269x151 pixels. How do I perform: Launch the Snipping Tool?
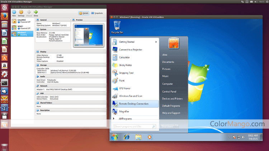(x=135, y=73)
